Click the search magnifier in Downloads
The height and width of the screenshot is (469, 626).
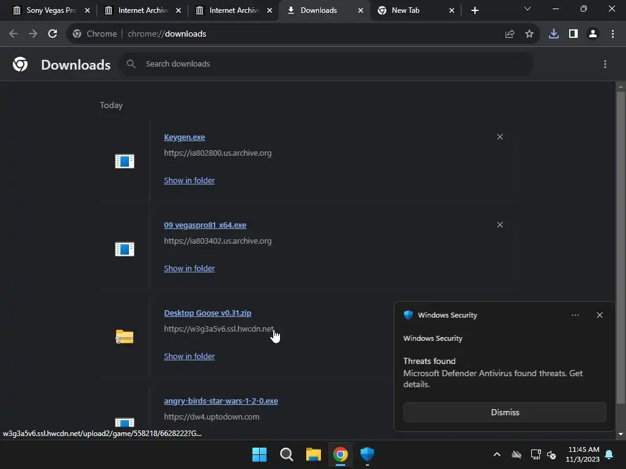(131, 64)
